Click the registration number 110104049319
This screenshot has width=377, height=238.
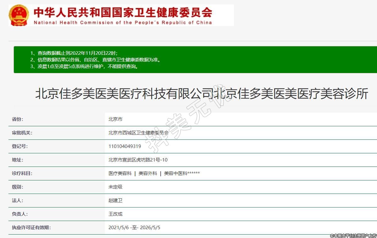[125, 146]
